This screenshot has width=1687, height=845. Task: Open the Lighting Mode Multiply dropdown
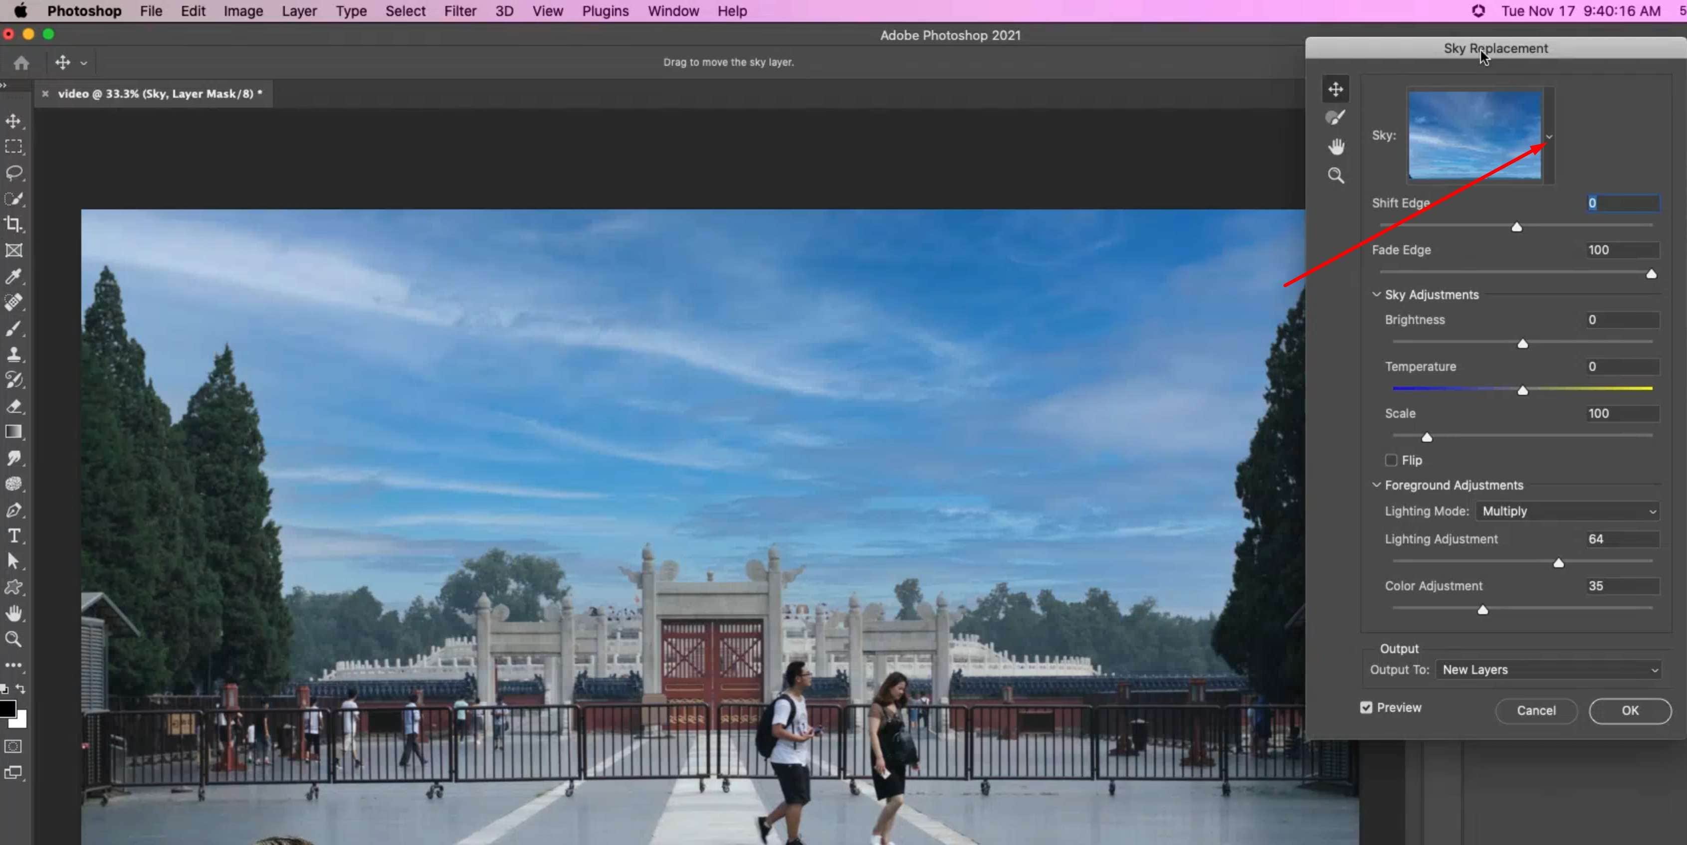(x=1567, y=511)
